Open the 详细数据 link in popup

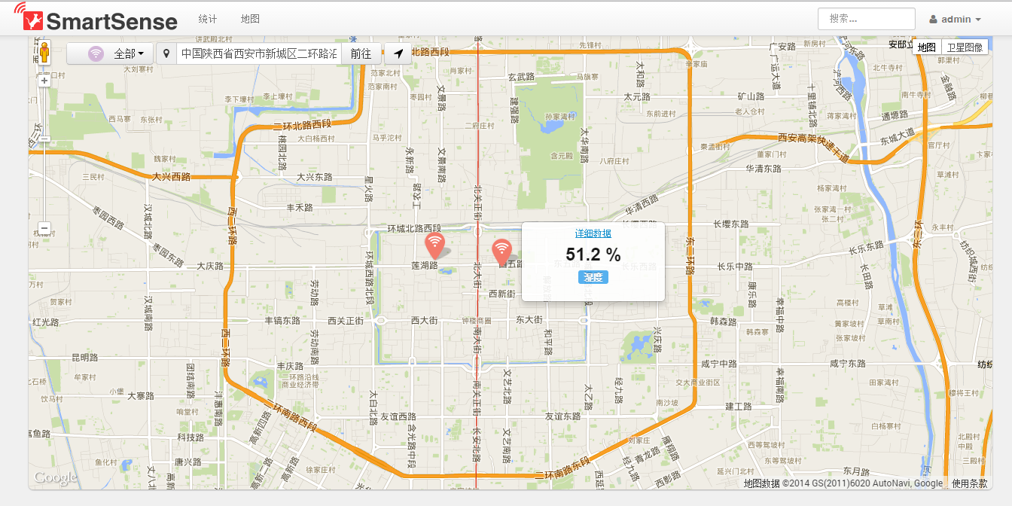593,233
